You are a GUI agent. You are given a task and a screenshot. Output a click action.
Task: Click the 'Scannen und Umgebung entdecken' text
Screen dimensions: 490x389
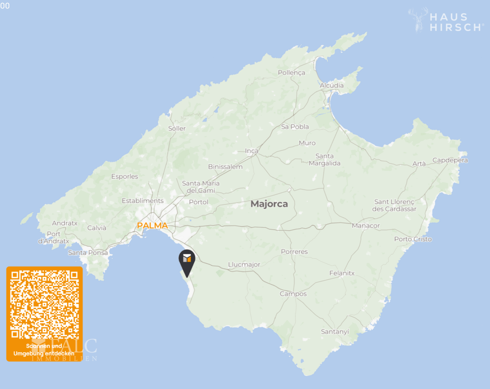(x=44, y=350)
